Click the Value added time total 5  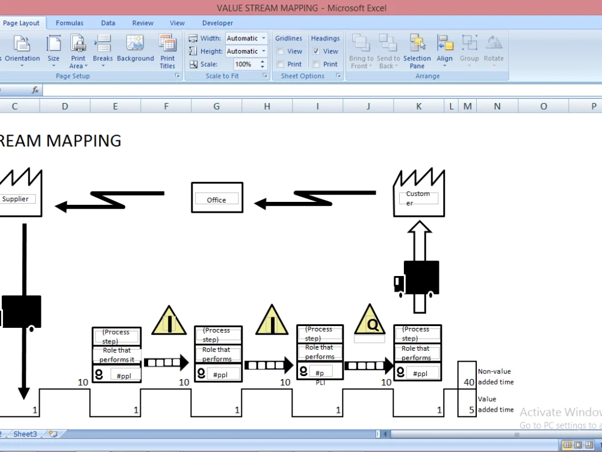tap(467, 403)
